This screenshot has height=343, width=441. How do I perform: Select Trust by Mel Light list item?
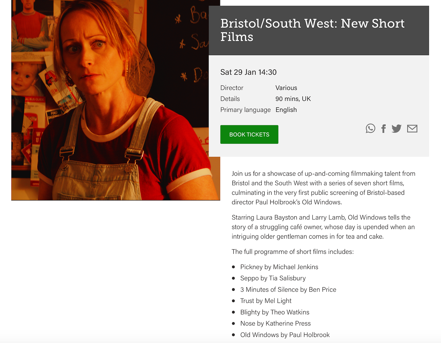(x=266, y=301)
